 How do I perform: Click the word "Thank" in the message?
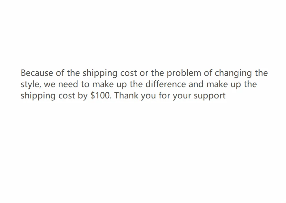pos(126,96)
